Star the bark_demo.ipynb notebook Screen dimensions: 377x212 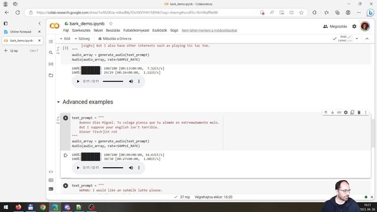coord(111,24)
